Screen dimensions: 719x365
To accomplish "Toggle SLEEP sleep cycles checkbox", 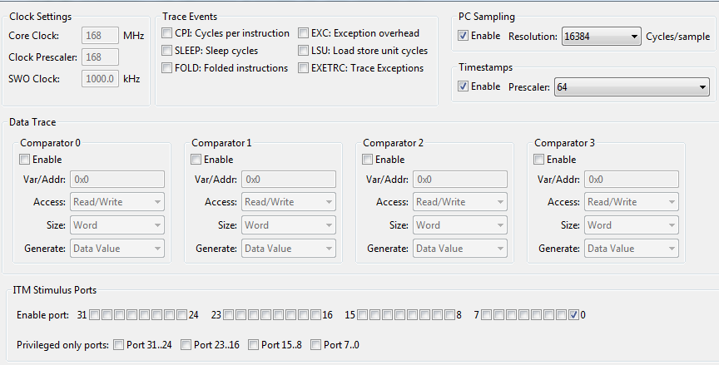I will (x=168, y=51).
